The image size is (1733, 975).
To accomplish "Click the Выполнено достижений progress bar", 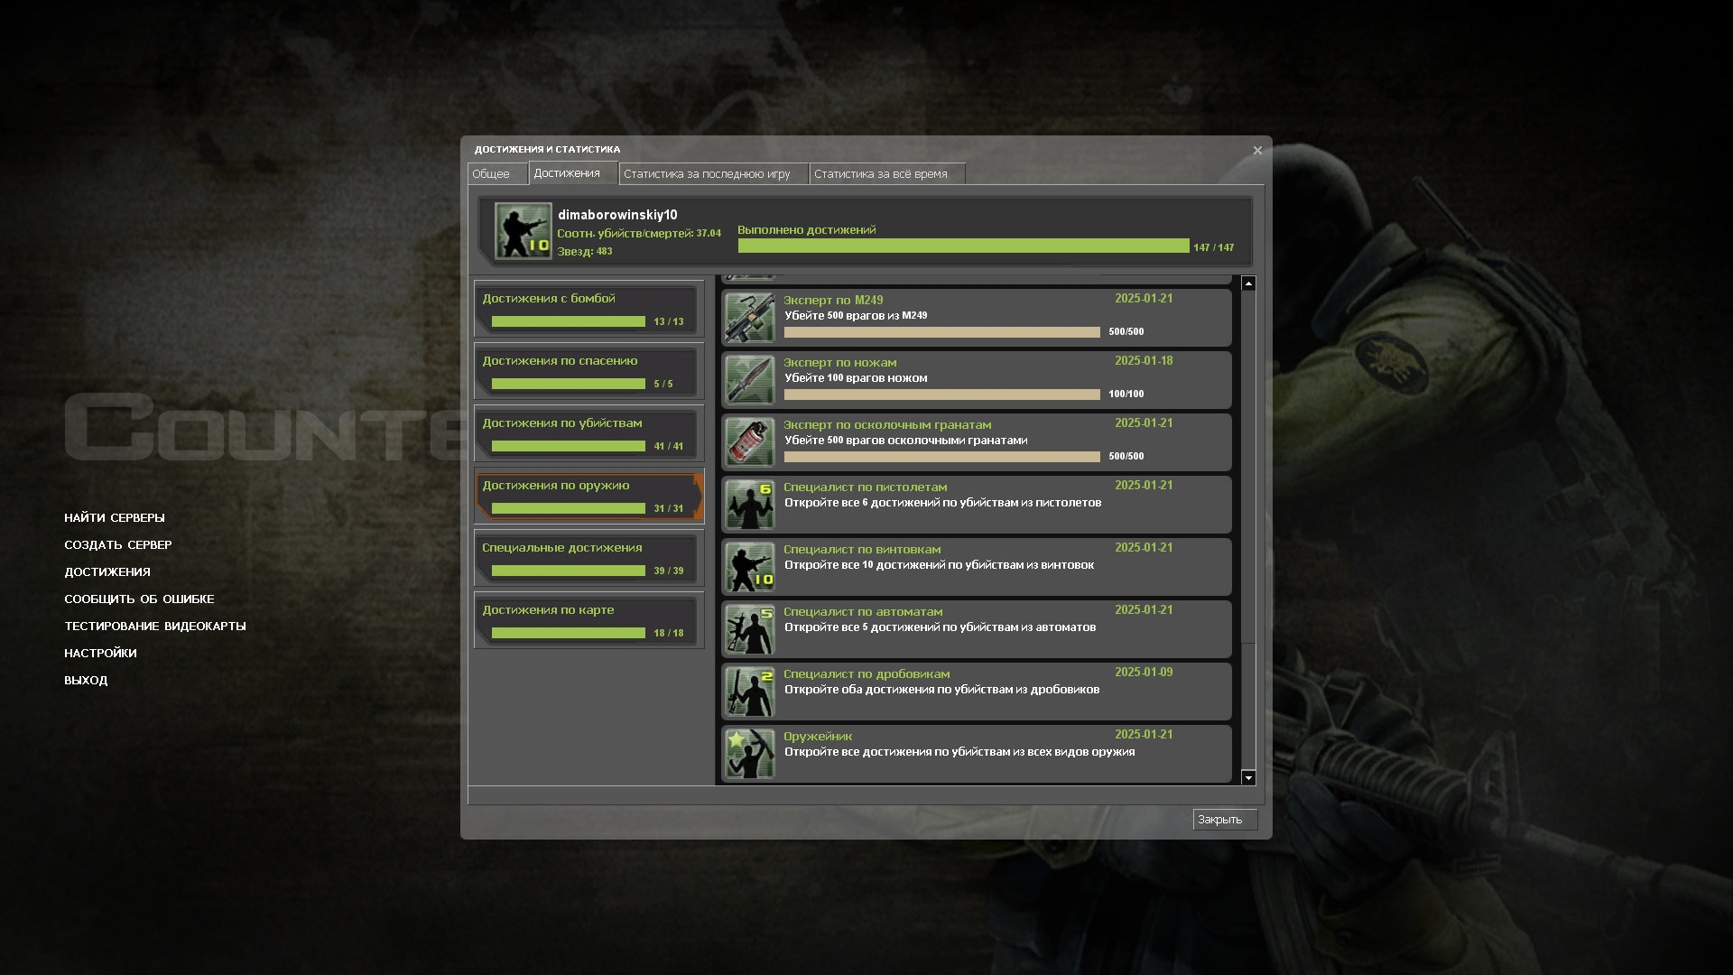I will pos(963,246).
